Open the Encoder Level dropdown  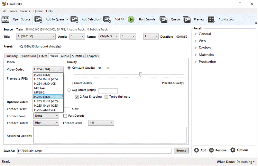coord(101,123)
